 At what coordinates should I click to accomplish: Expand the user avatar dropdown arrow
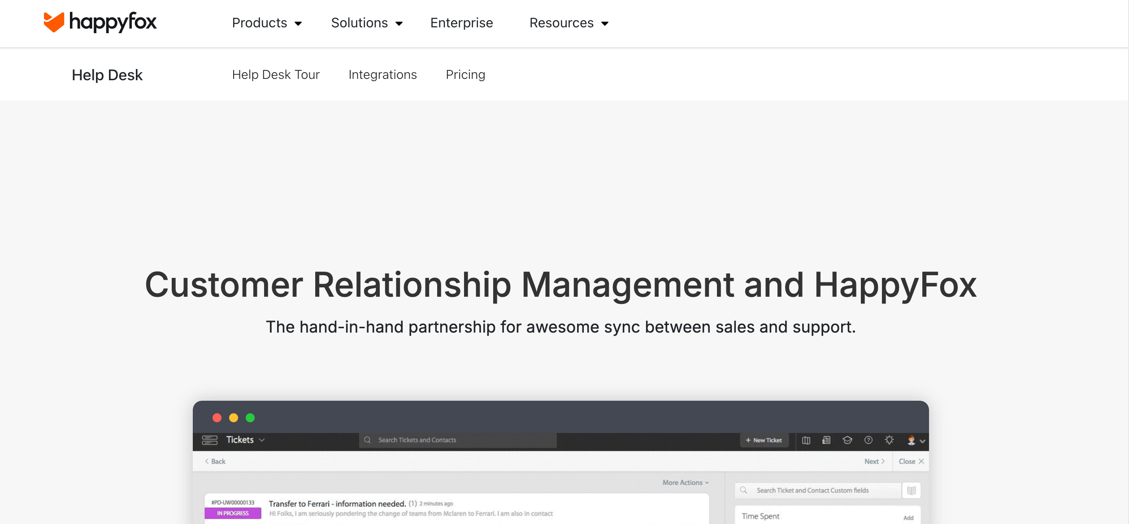(x=923, y=441)
